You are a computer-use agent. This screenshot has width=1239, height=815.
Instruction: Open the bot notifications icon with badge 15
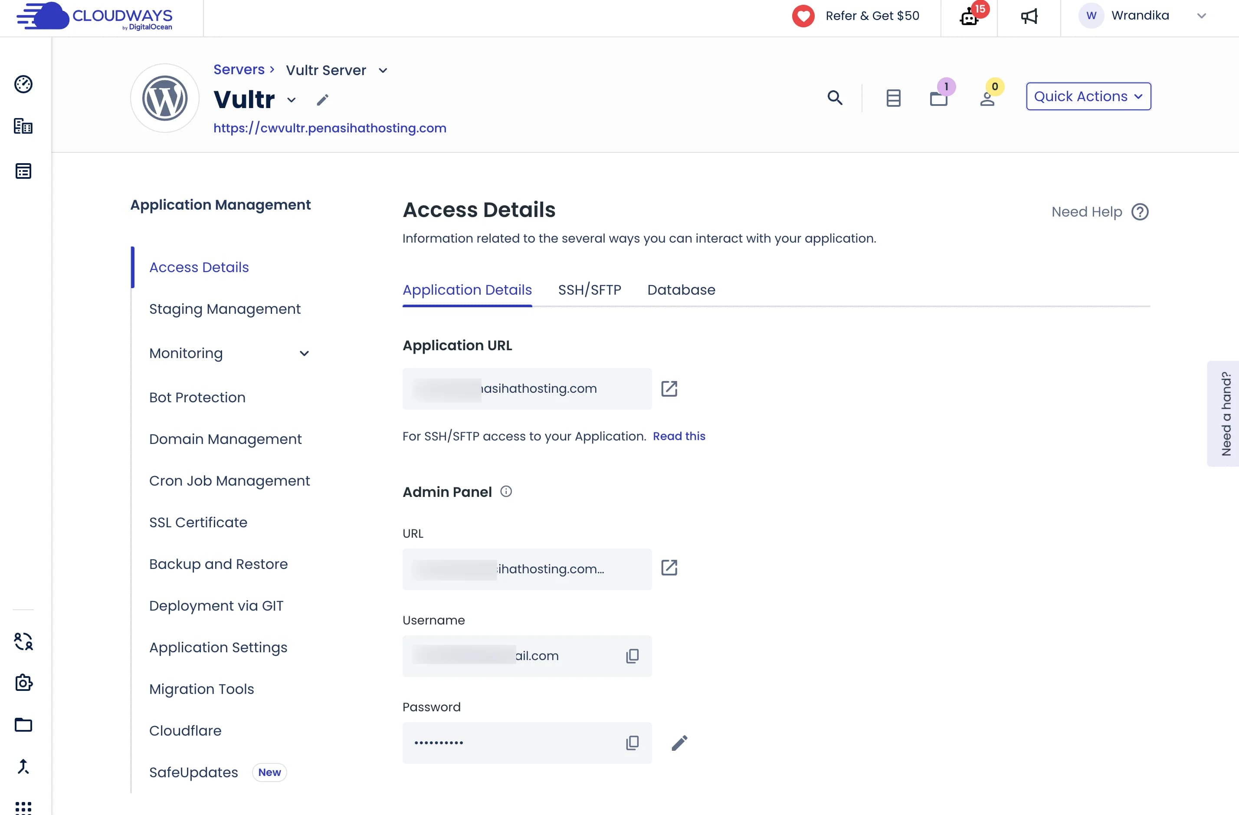click(x=969, y=17)
